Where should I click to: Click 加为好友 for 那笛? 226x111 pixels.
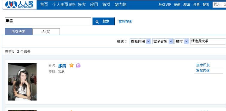203,65
